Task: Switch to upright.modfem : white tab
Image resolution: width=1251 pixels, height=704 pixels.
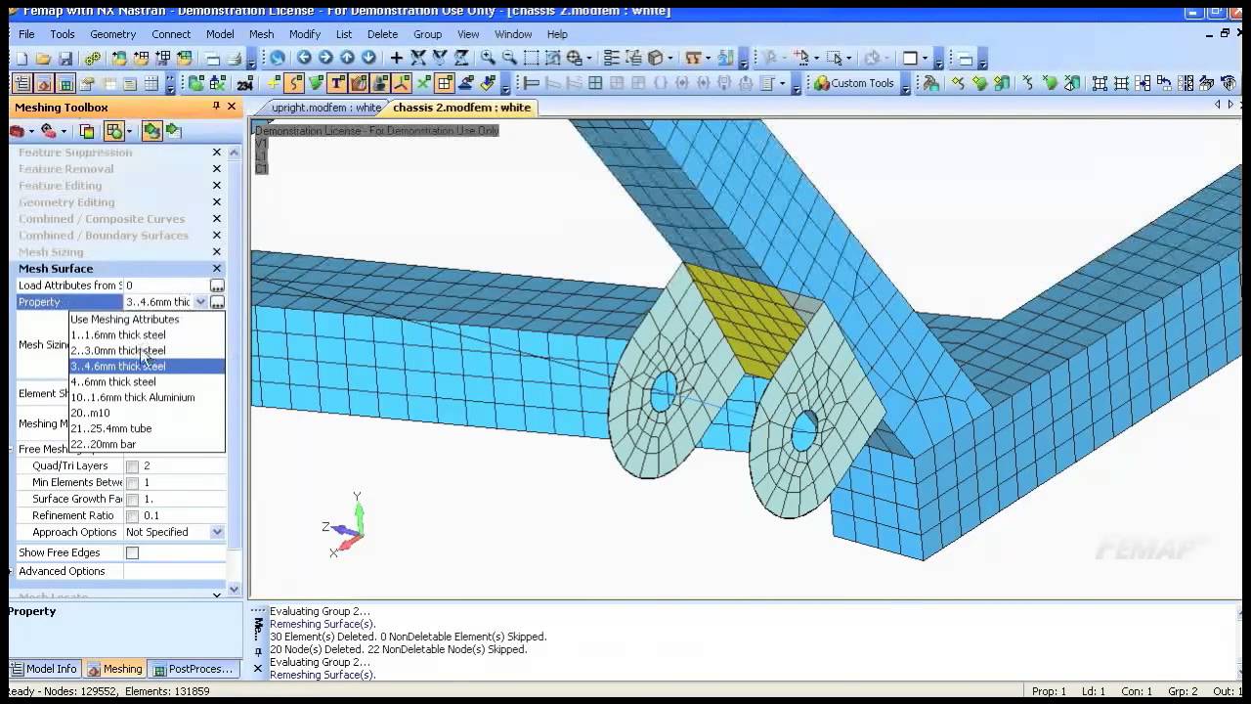Action: point(325,108)
